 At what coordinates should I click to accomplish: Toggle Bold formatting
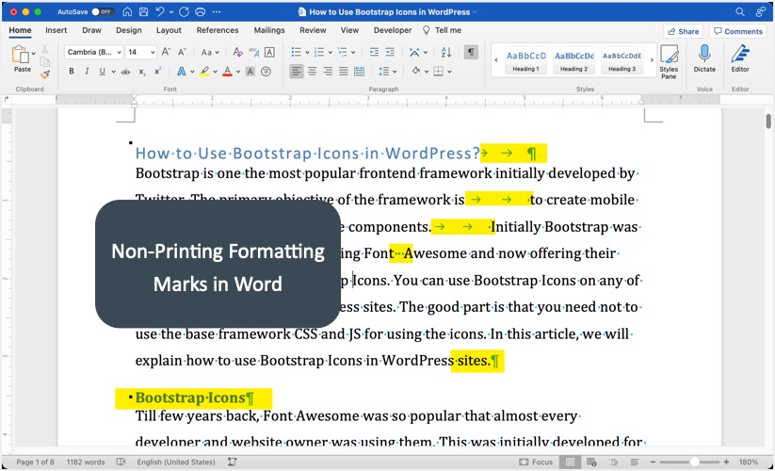71,72
